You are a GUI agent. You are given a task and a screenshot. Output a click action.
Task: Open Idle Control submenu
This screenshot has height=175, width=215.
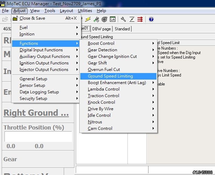click(118, 115)
